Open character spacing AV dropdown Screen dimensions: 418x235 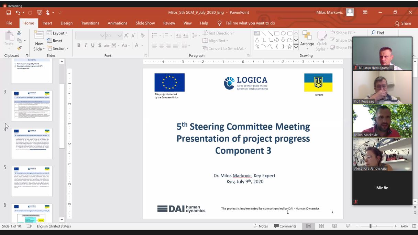click(x=115, y=45)
